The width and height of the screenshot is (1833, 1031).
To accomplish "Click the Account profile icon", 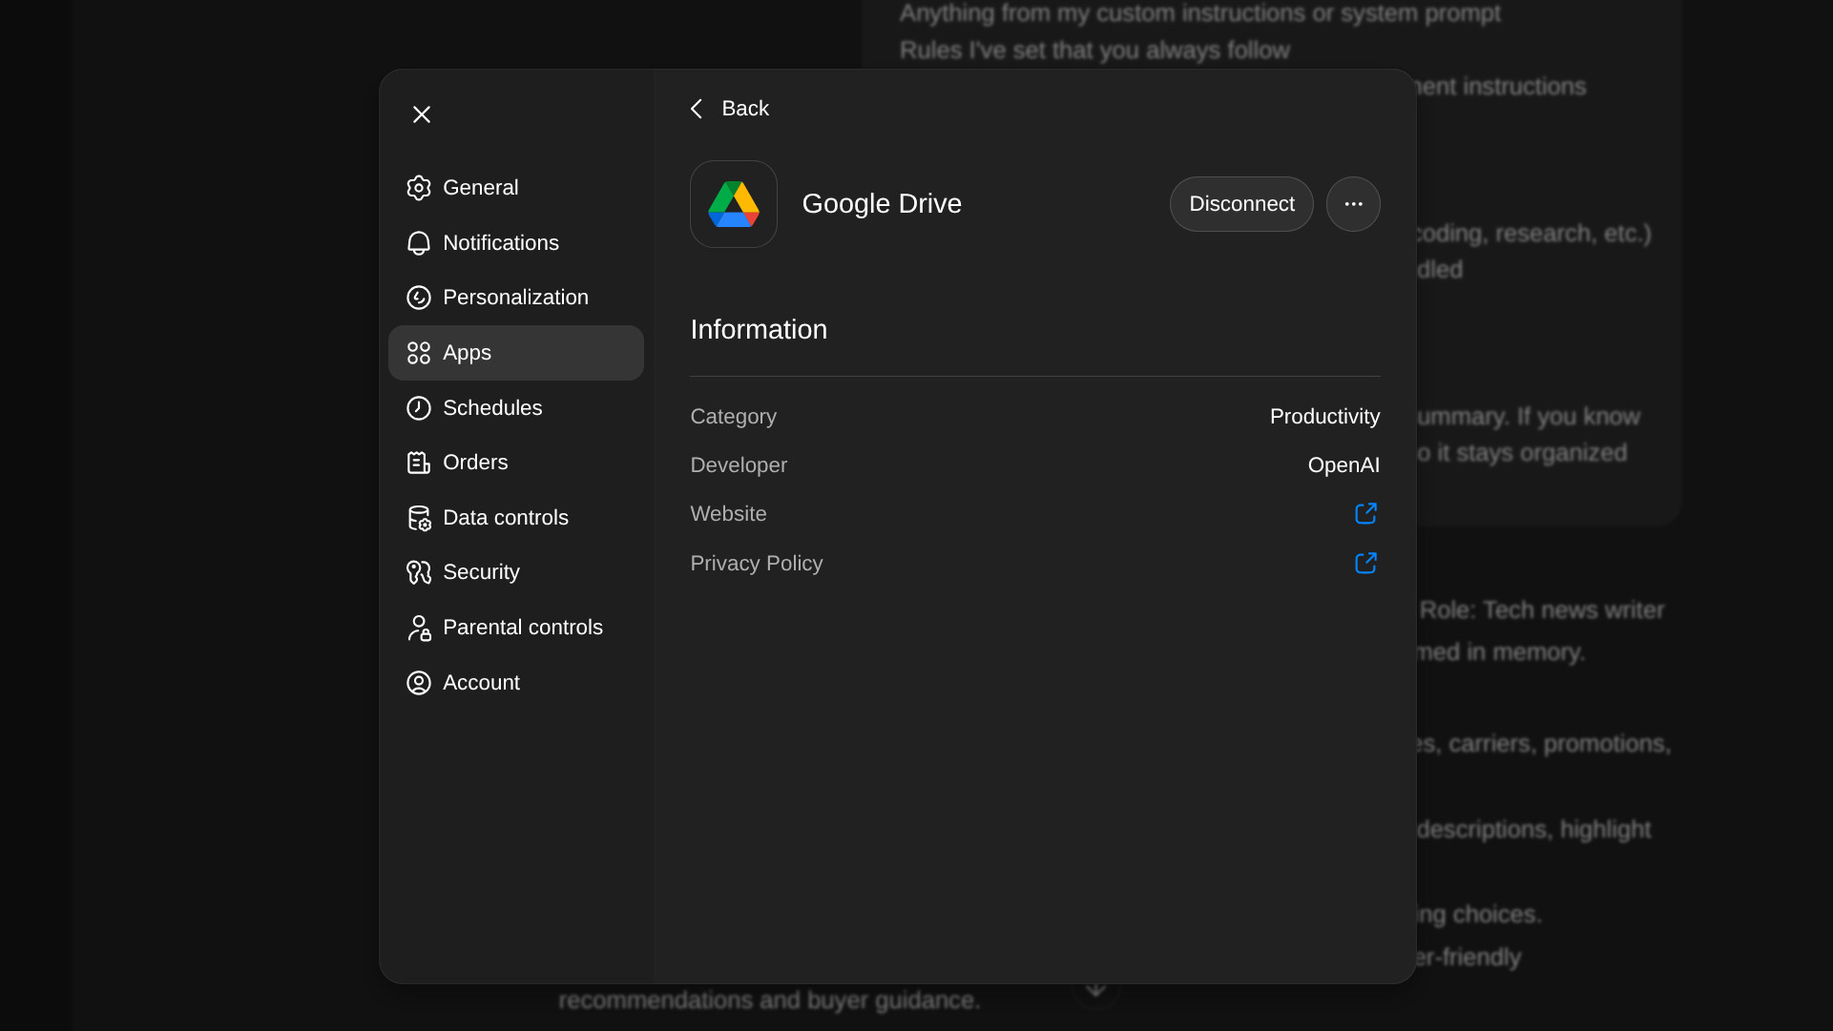I will tap(418, 683).
